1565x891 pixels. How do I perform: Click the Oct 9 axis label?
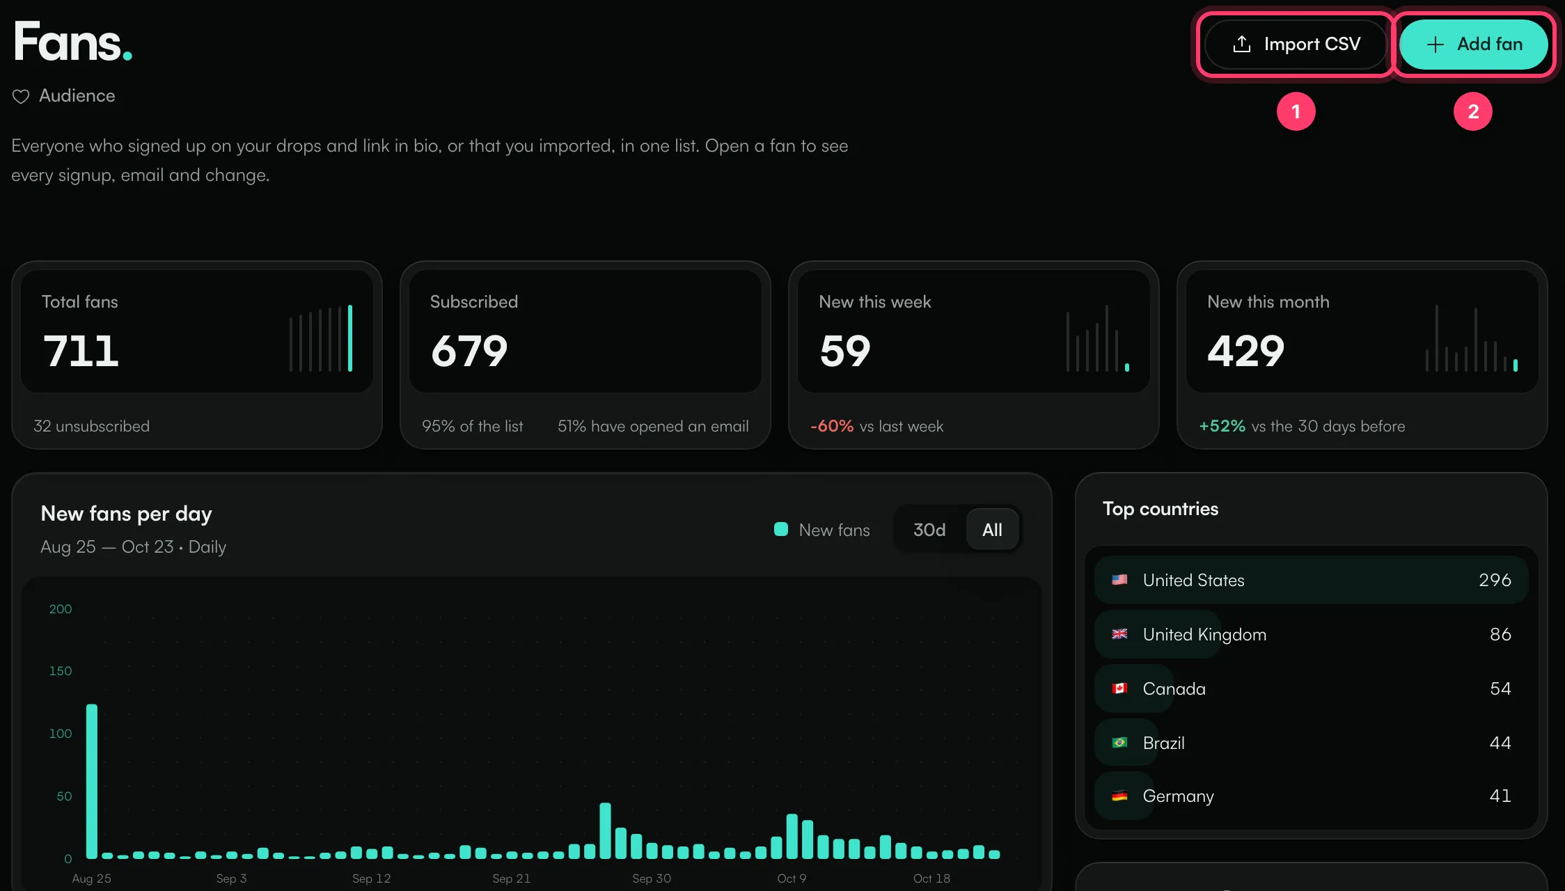(x=792, y=878)
